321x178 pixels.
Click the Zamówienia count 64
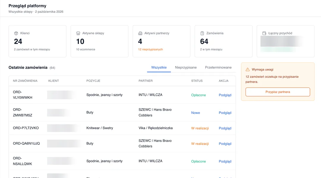tap(204, 42)
